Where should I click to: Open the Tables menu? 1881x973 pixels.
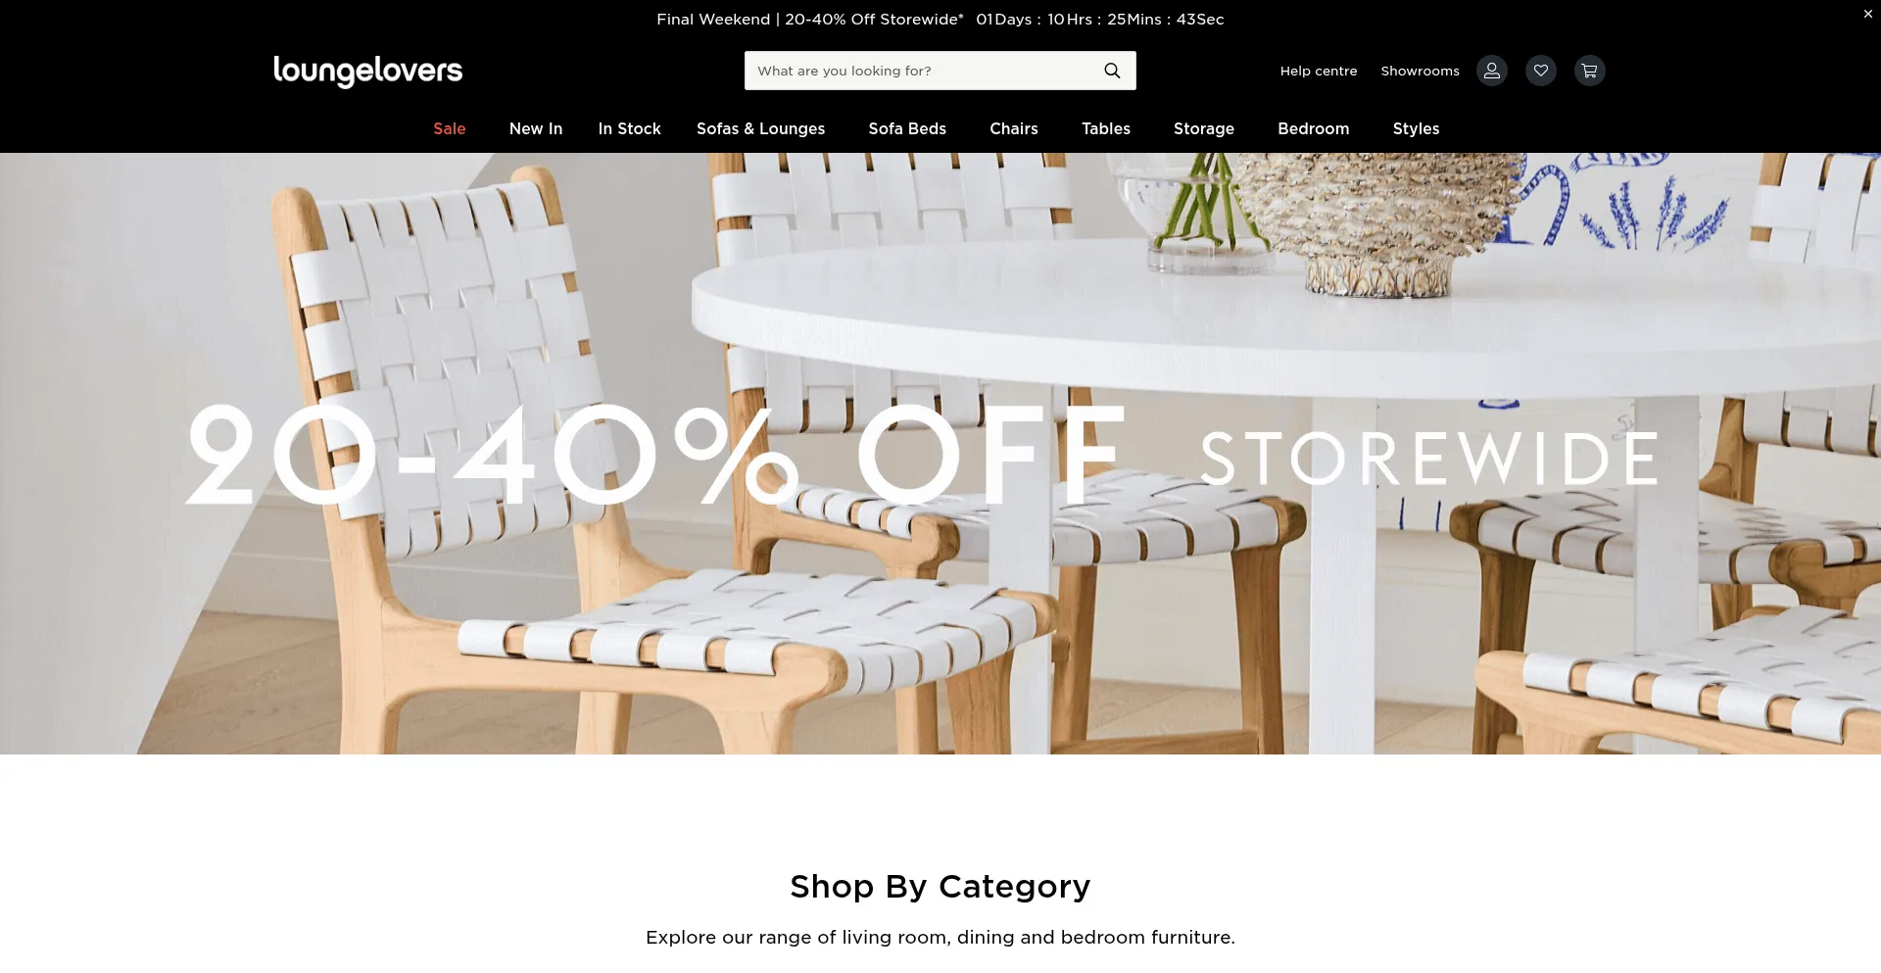point(1106,128)
